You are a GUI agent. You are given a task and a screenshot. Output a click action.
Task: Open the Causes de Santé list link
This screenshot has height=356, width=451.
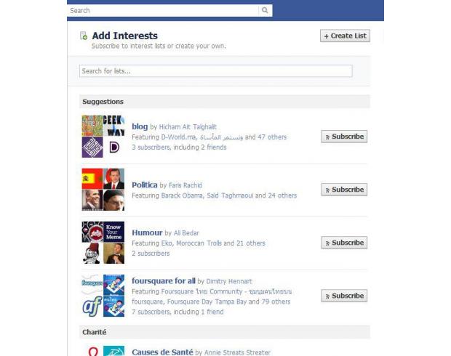[162, 352]
